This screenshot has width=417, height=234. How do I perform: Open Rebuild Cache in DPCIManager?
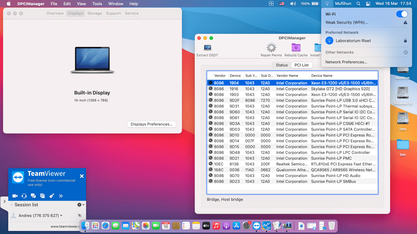coord(296,49)
